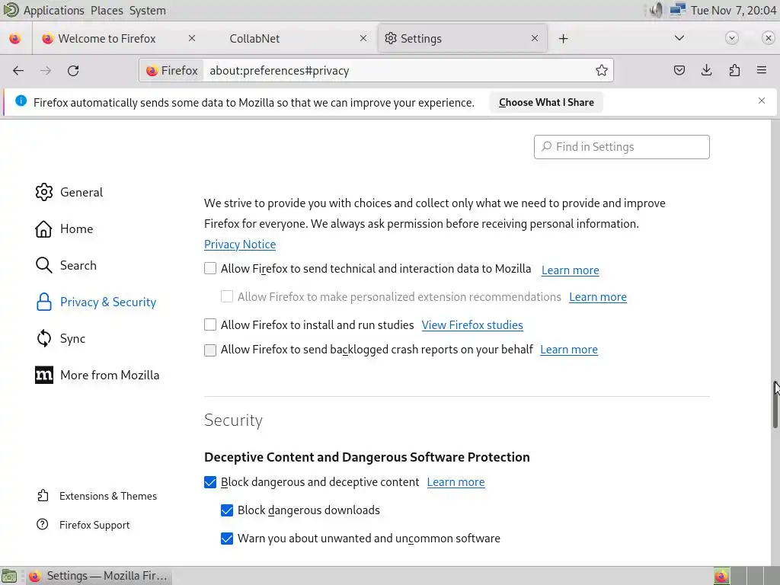Open the Pocket save icon

point(679,70)
